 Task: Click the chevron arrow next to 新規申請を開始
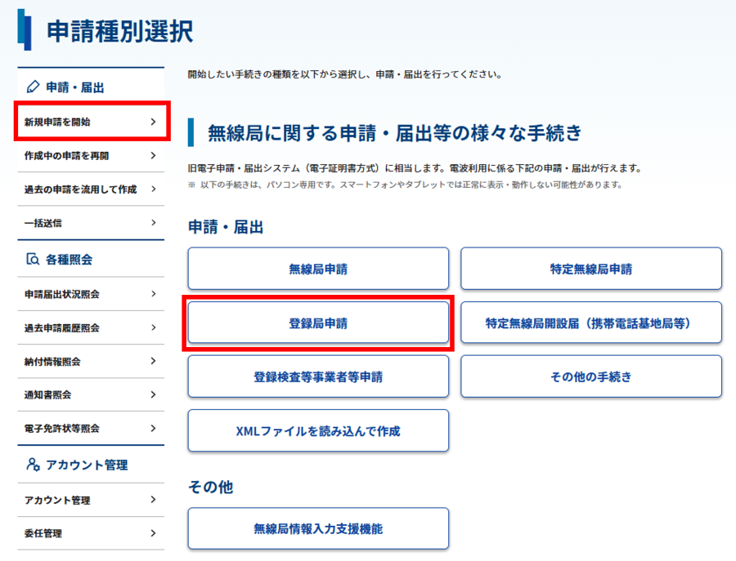(153, 122)
